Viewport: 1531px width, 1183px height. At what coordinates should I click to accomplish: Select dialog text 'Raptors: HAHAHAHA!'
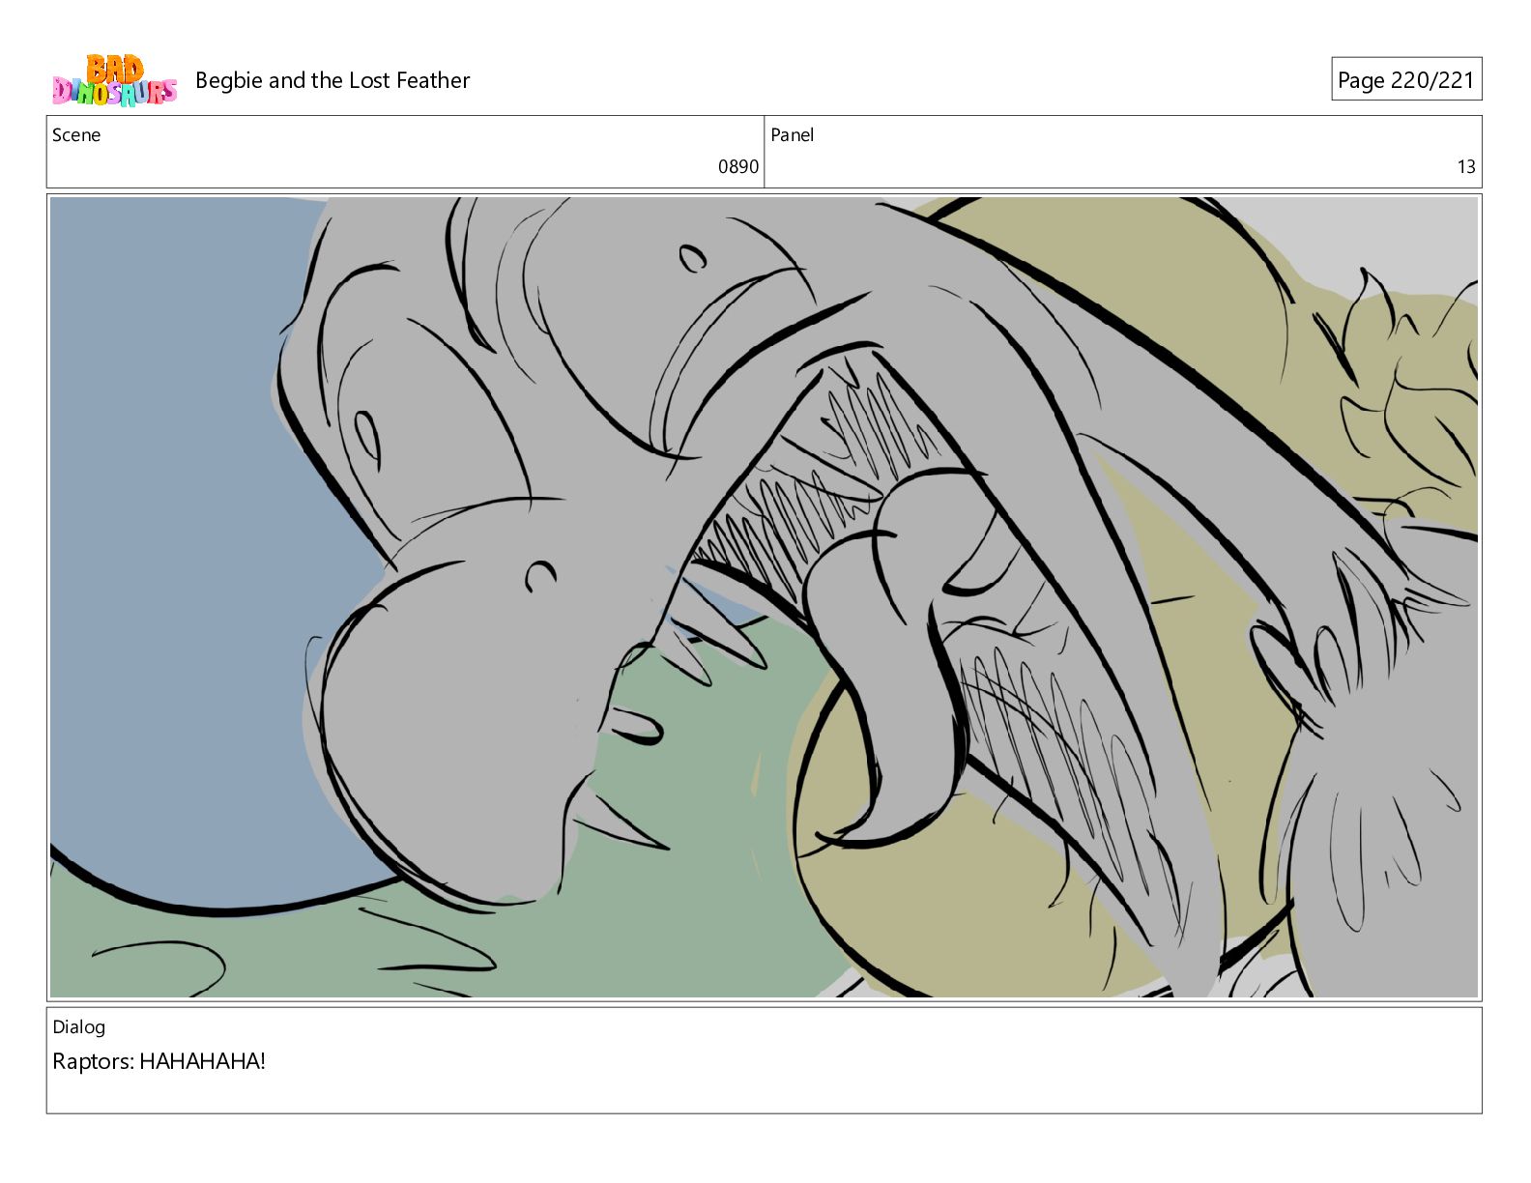(159, 1061)
